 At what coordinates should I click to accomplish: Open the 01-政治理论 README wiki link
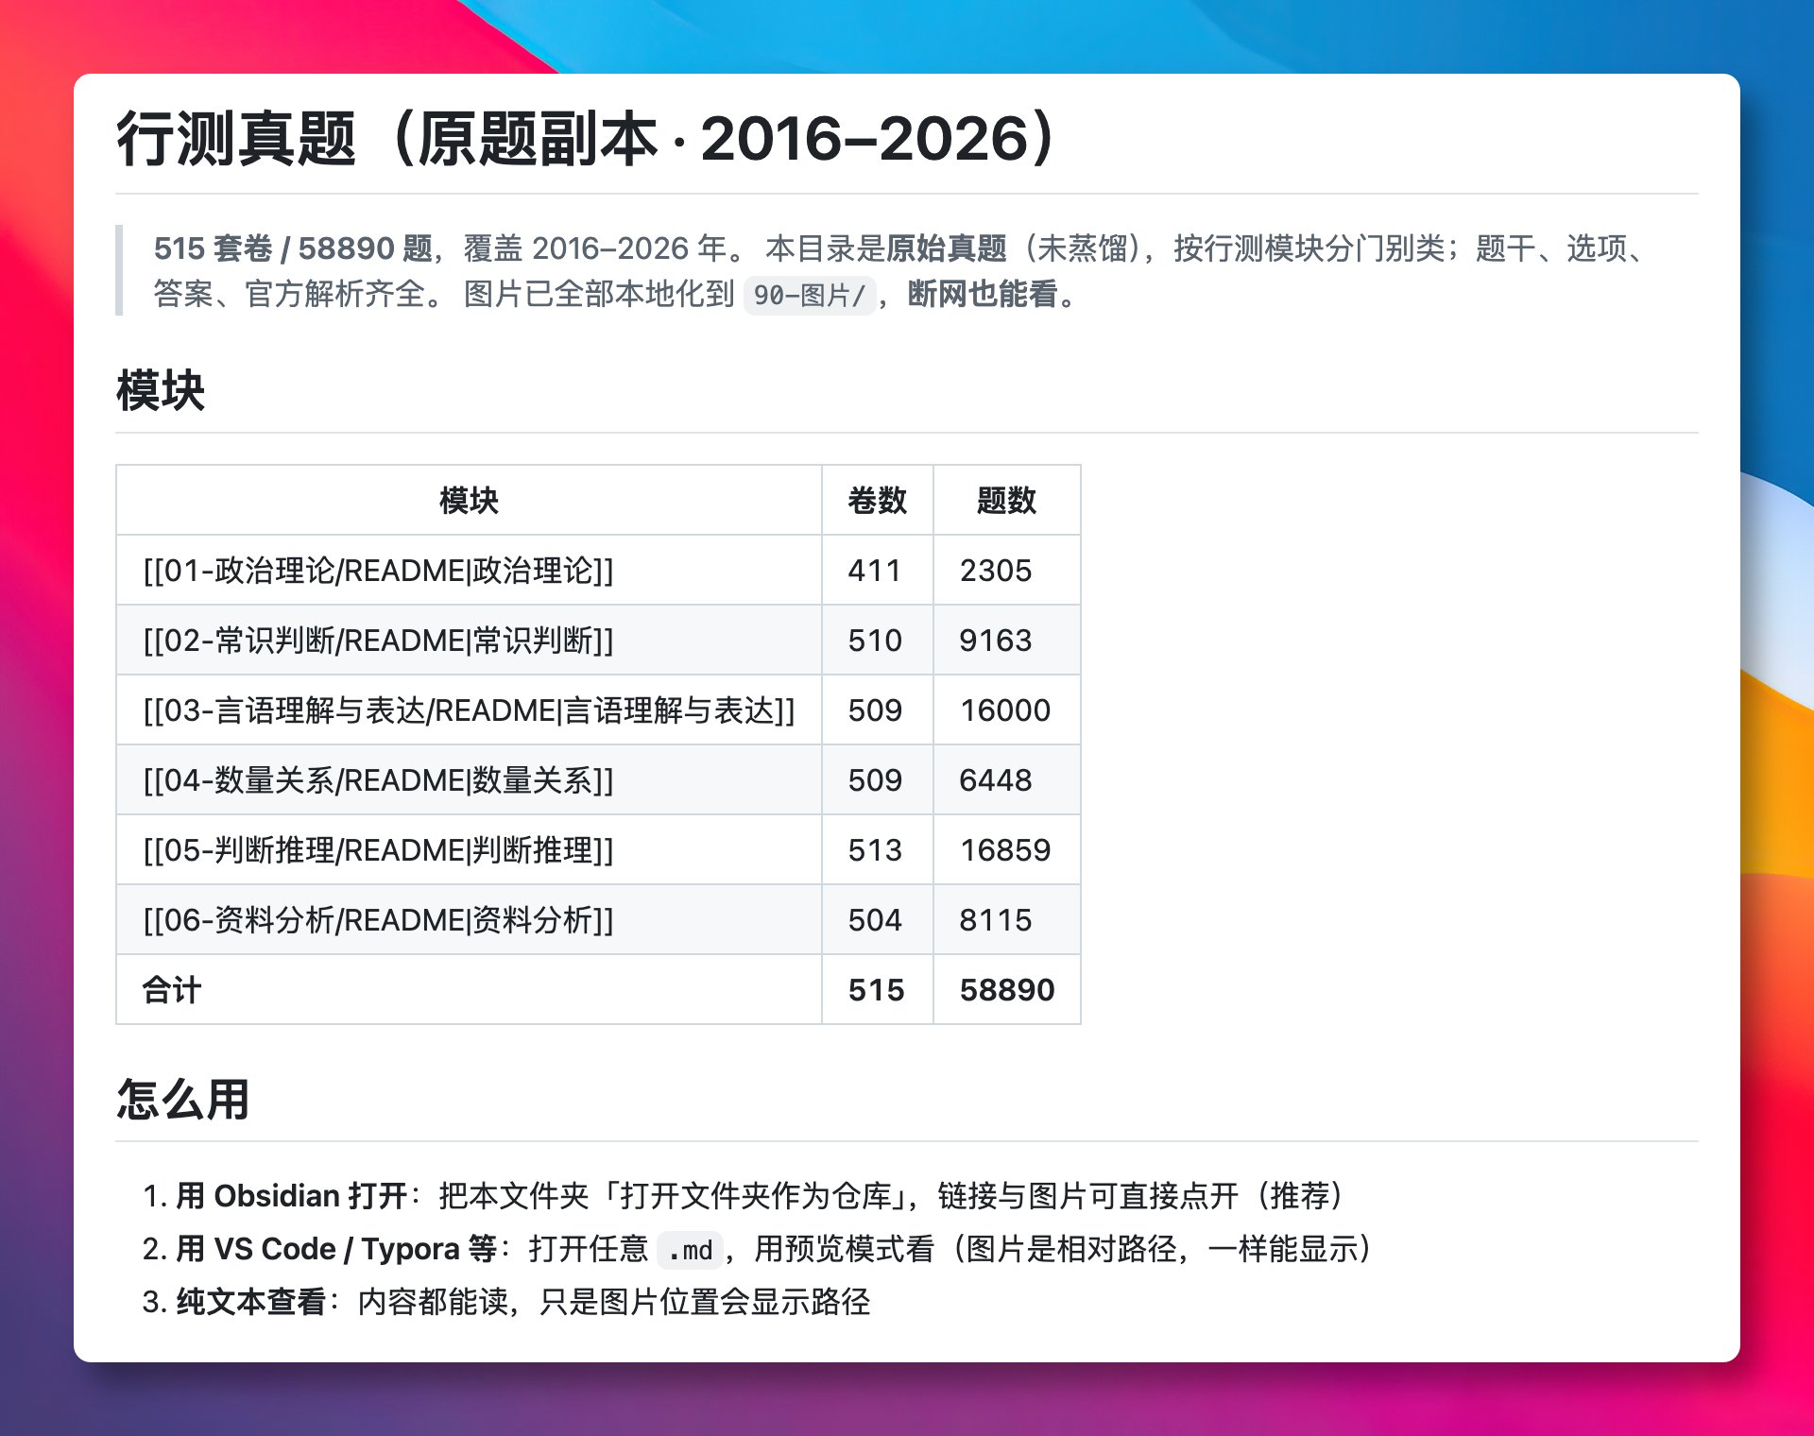(378, 570)
